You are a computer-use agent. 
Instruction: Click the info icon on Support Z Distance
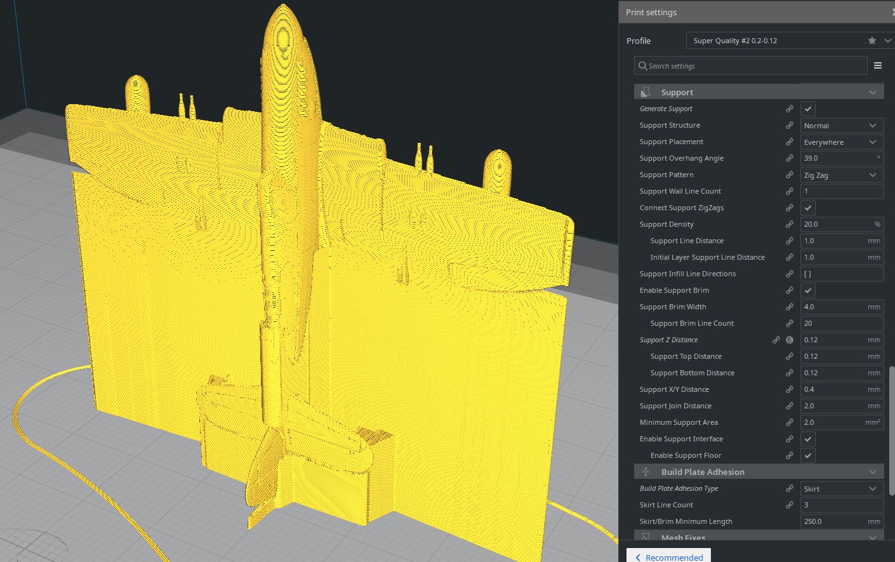790,340
